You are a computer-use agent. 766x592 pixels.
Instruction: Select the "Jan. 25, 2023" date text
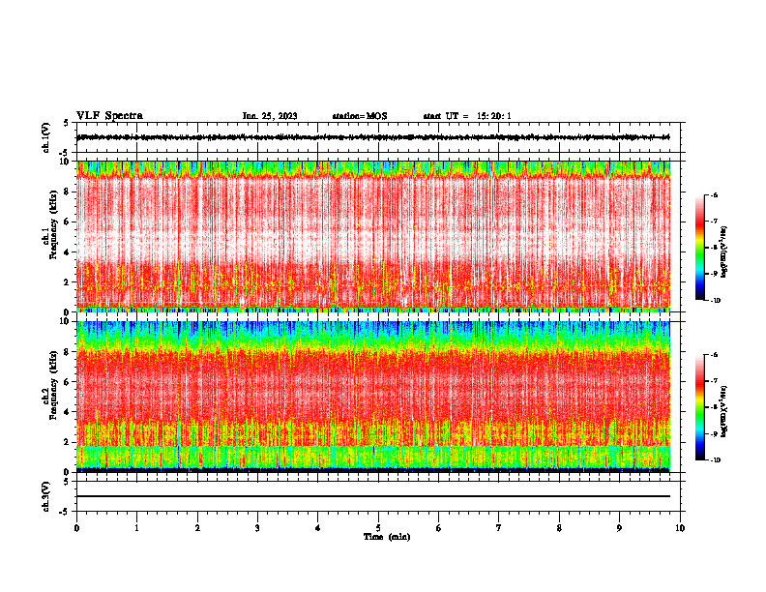270,116
